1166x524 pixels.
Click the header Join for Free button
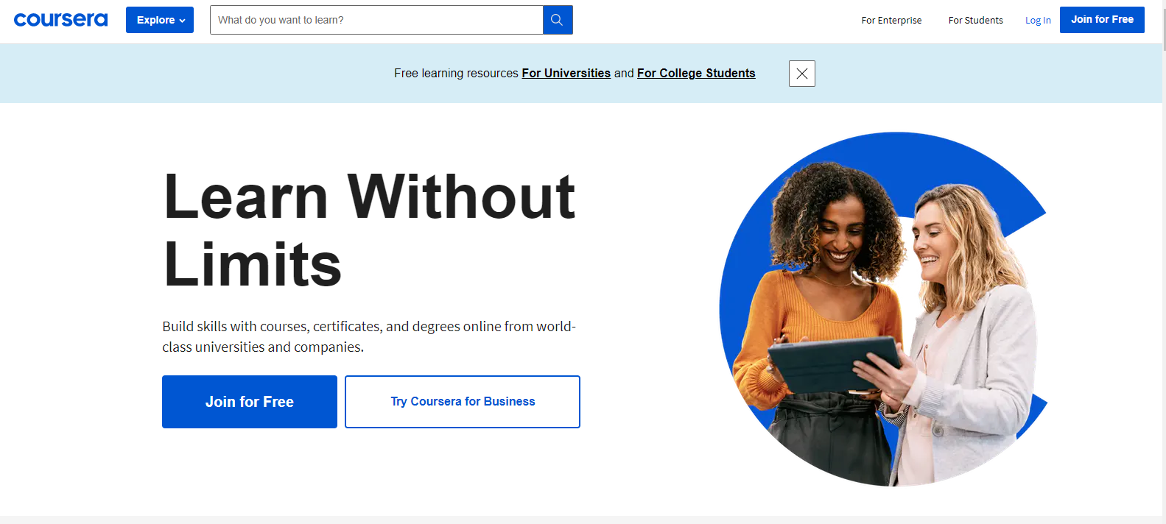[x=1102, y=20]
